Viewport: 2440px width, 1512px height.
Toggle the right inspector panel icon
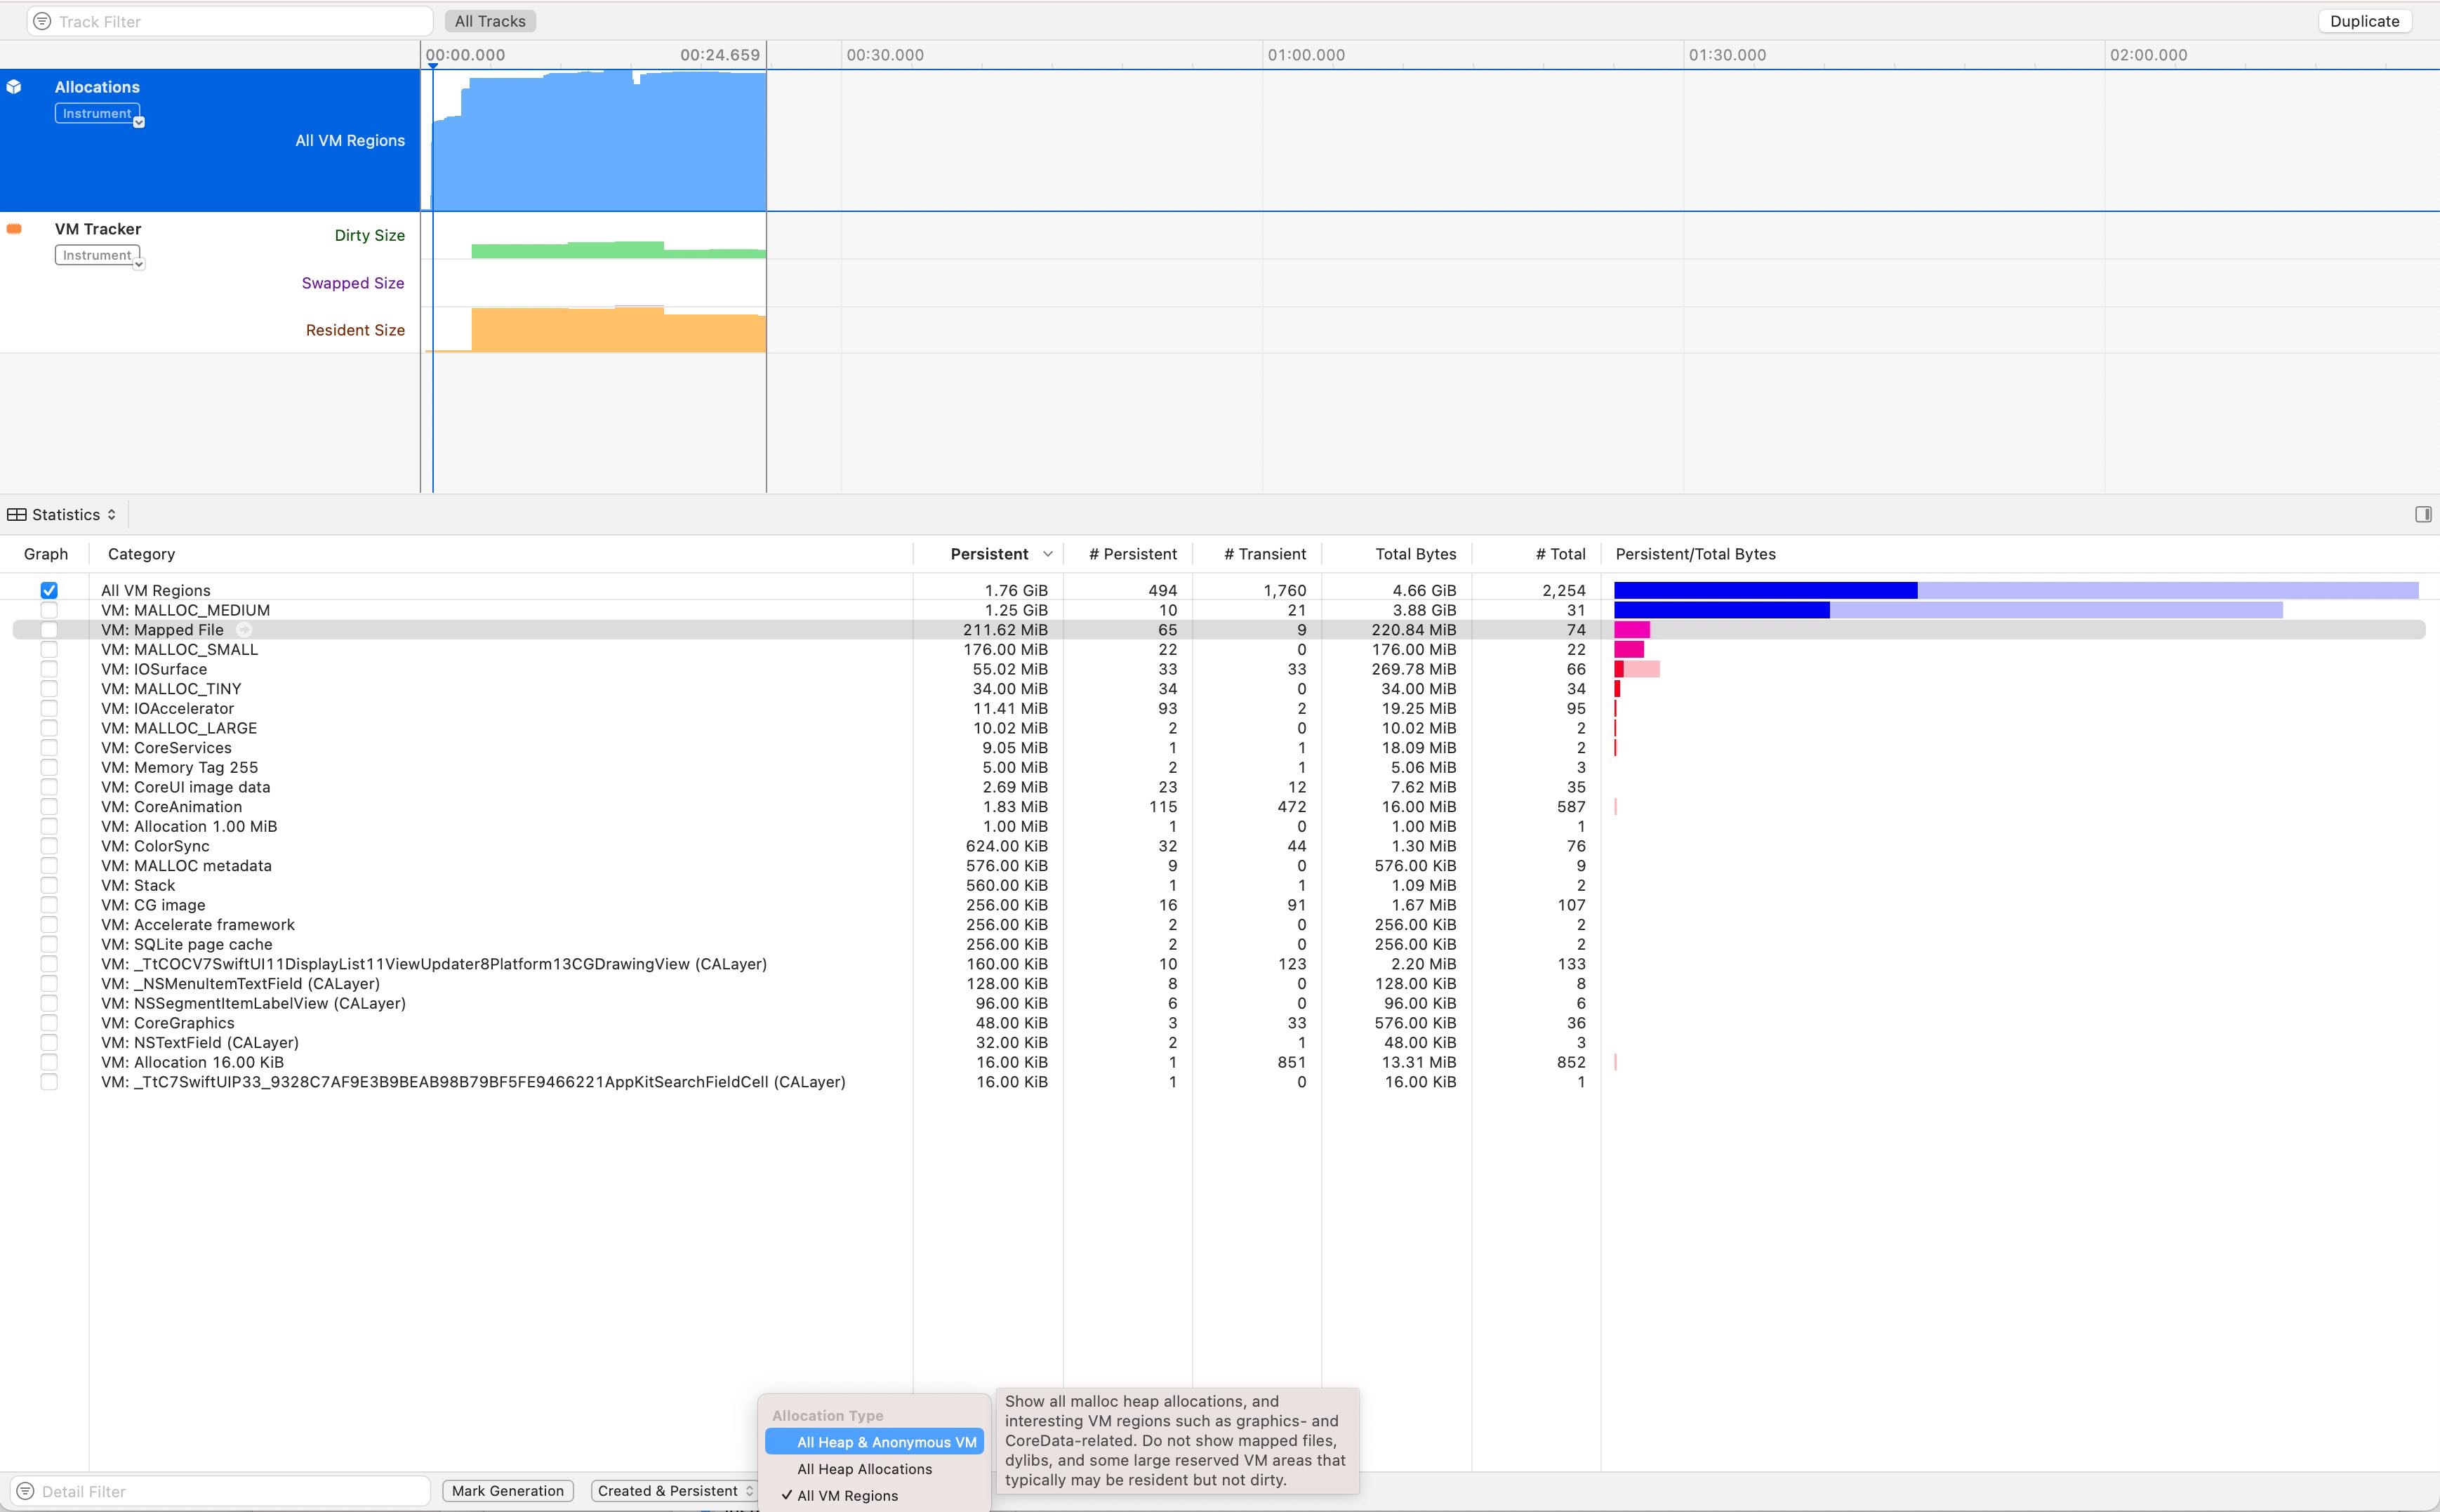click(x=2423, y=513)
